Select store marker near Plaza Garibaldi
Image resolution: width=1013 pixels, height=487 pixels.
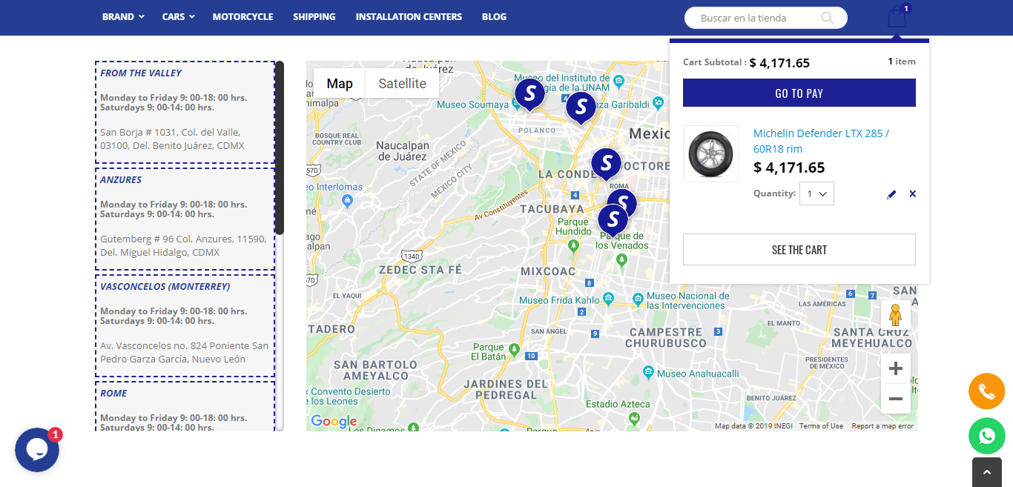pyautogui.click(x=581, y=108)
